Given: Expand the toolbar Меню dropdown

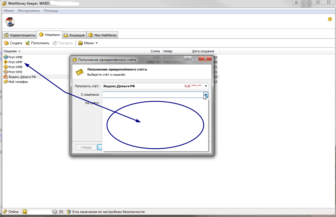Looking at the screenshot, I should click(x=88, y=43).
